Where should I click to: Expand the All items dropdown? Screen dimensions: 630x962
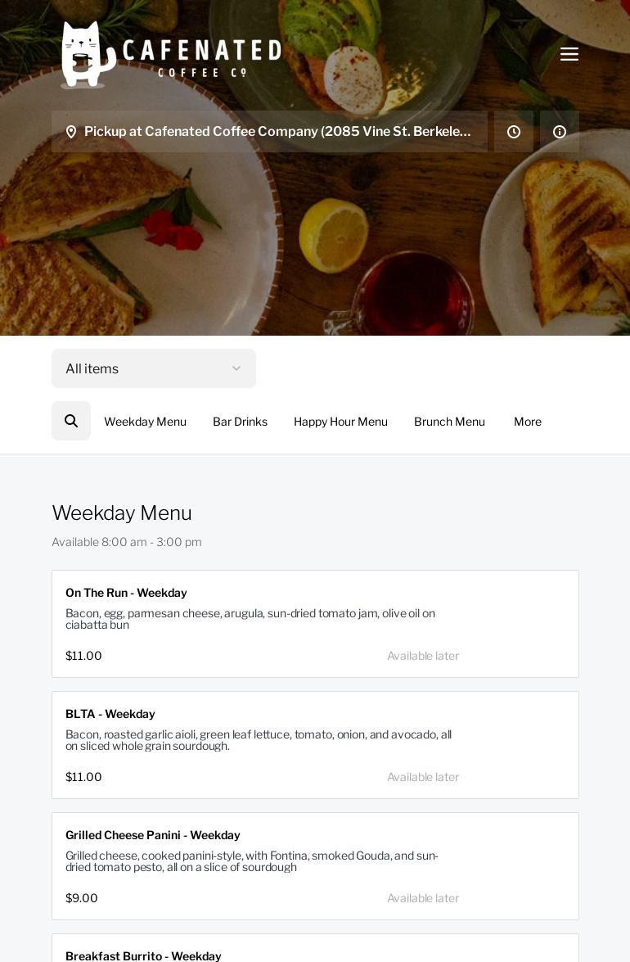pos(139,368)
